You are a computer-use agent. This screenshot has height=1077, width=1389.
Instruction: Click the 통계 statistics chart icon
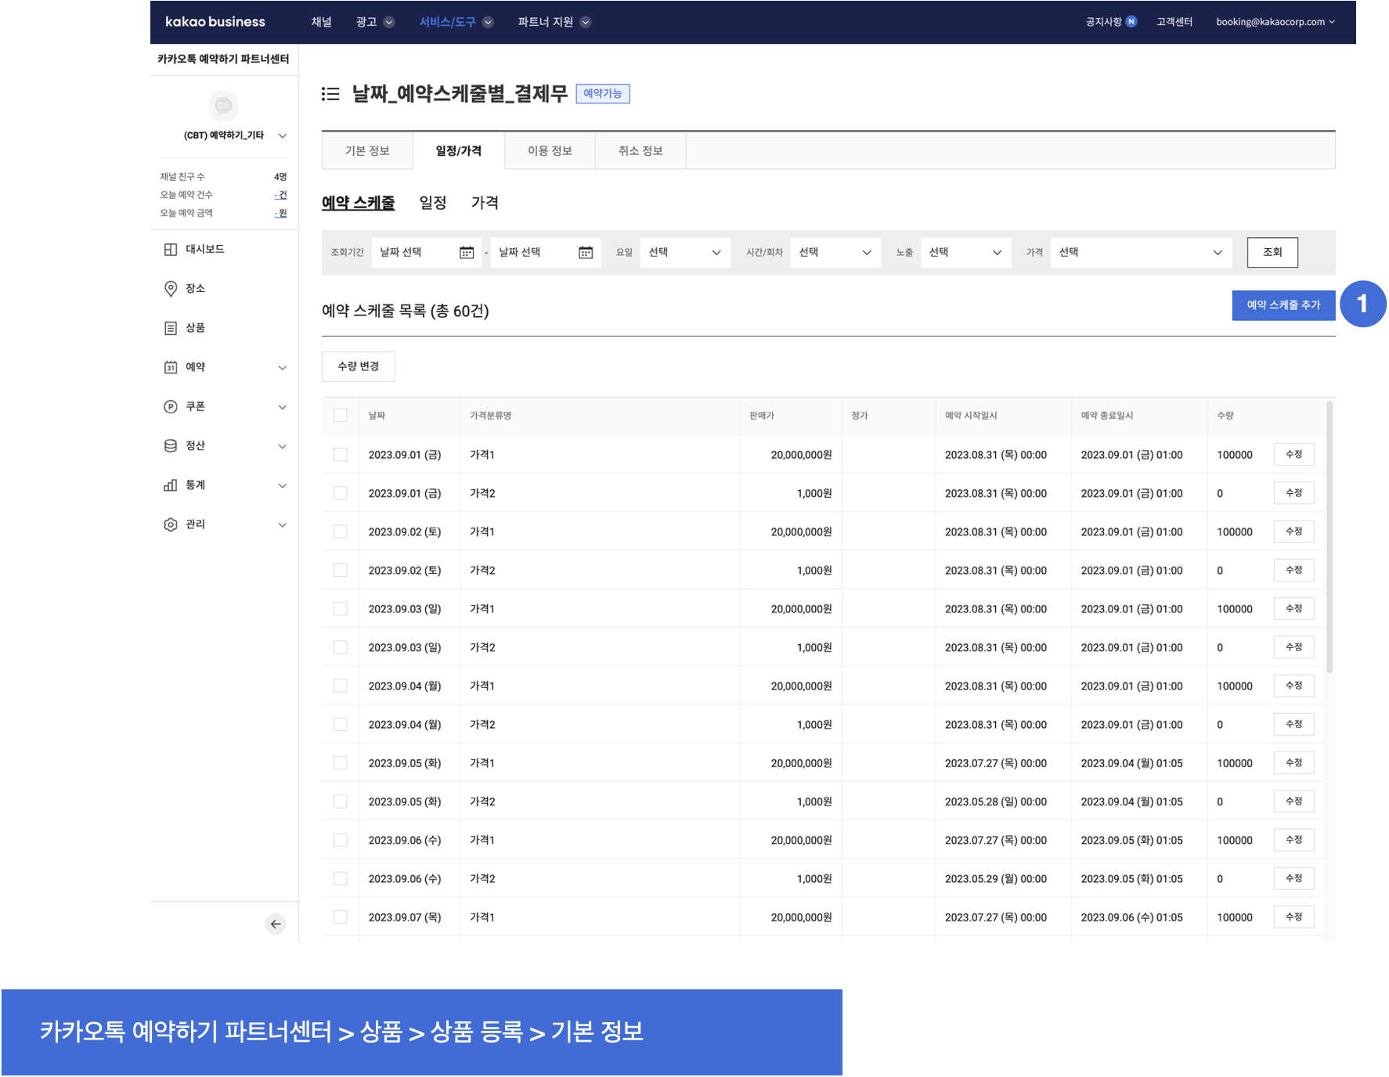click(x=171, y=485)
